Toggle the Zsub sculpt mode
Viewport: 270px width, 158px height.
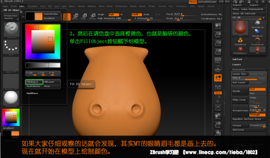pyautogui.click(x=147, y=14)
